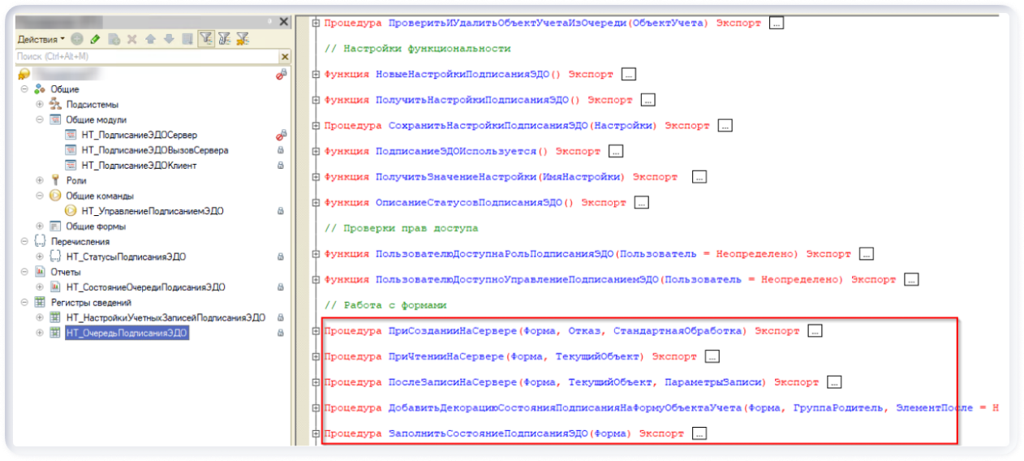
Task: Collapse the Общие модули tree node
Action: click(40, 119)
